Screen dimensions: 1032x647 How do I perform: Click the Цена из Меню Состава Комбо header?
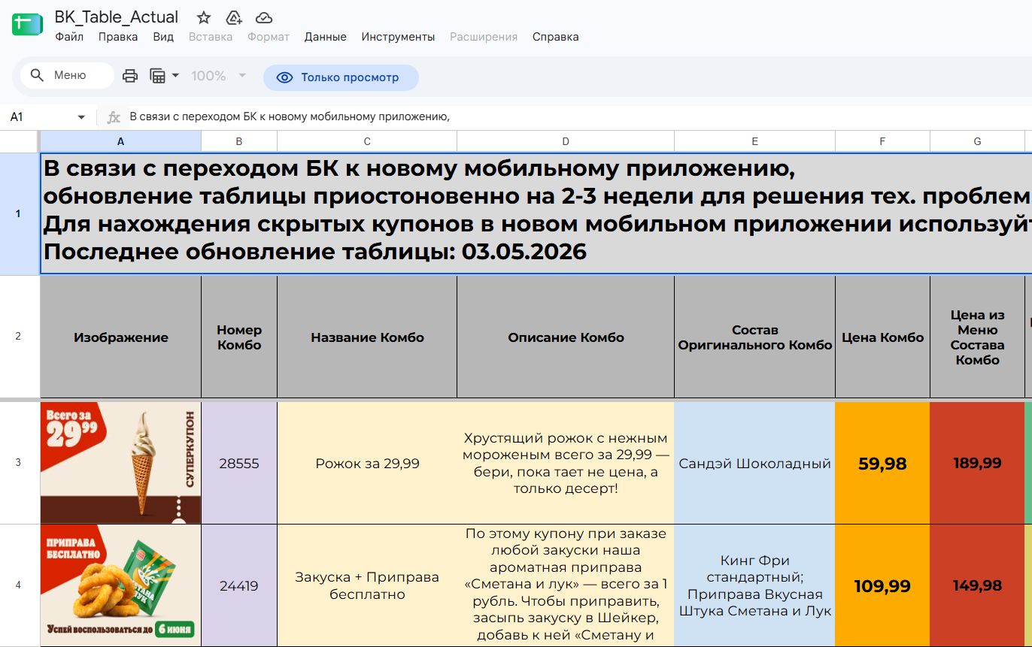coord(977,337)
